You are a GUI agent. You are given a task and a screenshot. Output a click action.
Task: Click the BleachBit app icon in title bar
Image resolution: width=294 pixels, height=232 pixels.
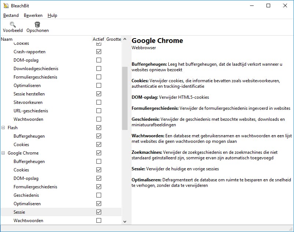coord(6,6)
